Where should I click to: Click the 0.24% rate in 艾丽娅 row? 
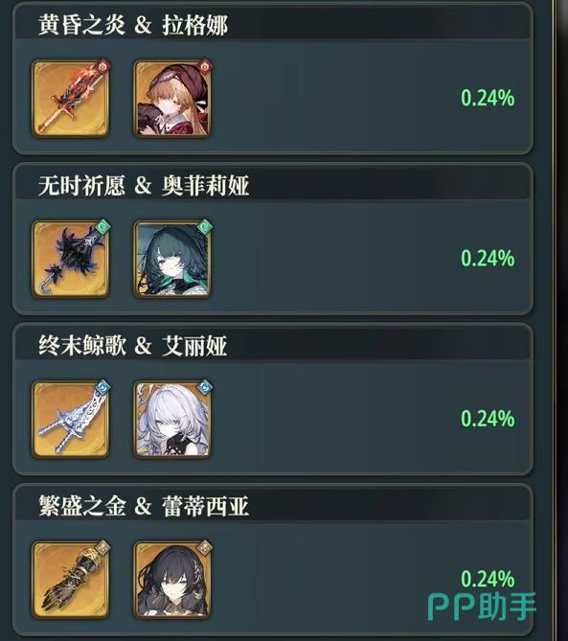tap(488, 419)
